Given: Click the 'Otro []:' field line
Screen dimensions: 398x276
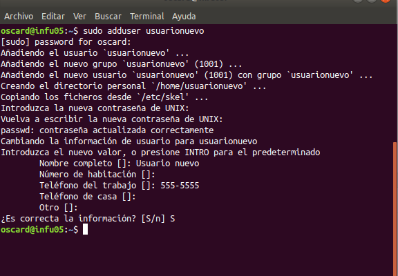Looking at the screenshot, I should [x=58, y=208].
